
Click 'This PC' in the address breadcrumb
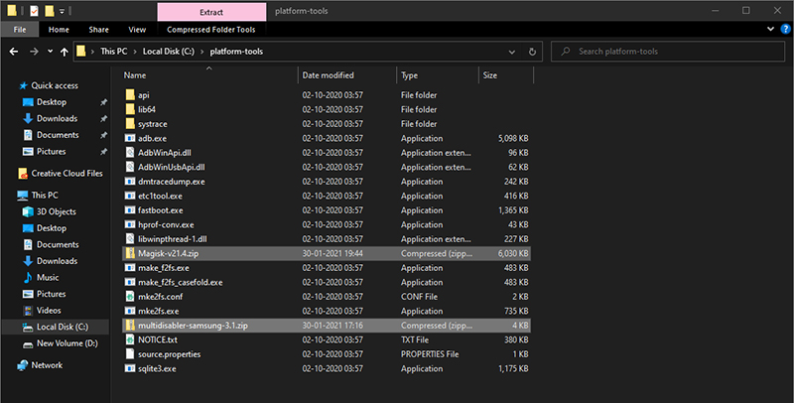pyautogui.click(x=113, y=52)
